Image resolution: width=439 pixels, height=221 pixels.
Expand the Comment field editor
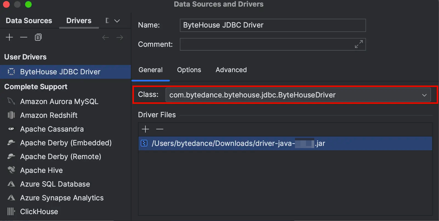pos(359,44)
